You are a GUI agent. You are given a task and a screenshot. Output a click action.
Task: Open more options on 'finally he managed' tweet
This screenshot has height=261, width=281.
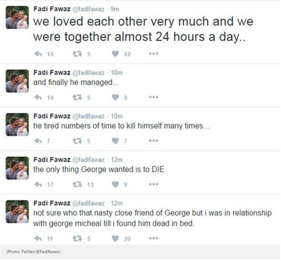(x=153, y=97)
